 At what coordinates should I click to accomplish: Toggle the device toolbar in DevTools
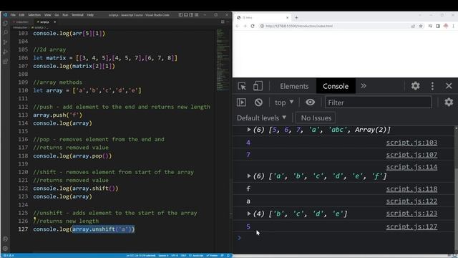[x=258, y=86]
